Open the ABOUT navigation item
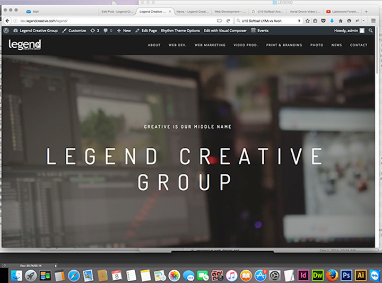The image size is (382, 283). pyautogui.click(x=154, y=45)
